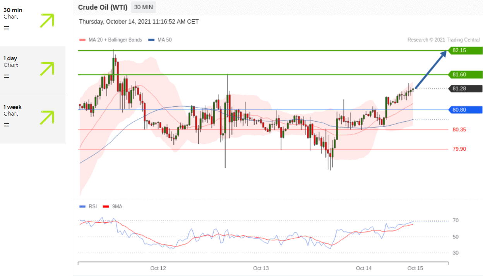This screenshot has width=483, height=276.
Task: Select the 30 min chart tab
Action: [33, 23]
